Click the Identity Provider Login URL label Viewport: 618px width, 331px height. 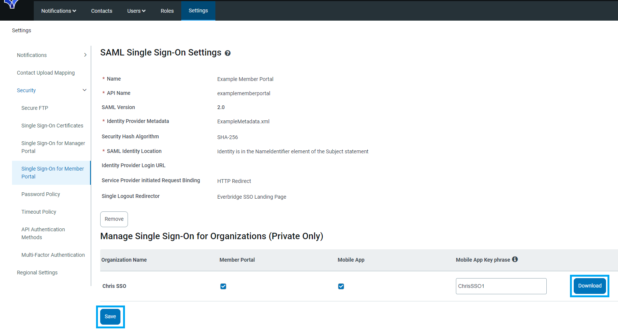[x=133, y=165]
